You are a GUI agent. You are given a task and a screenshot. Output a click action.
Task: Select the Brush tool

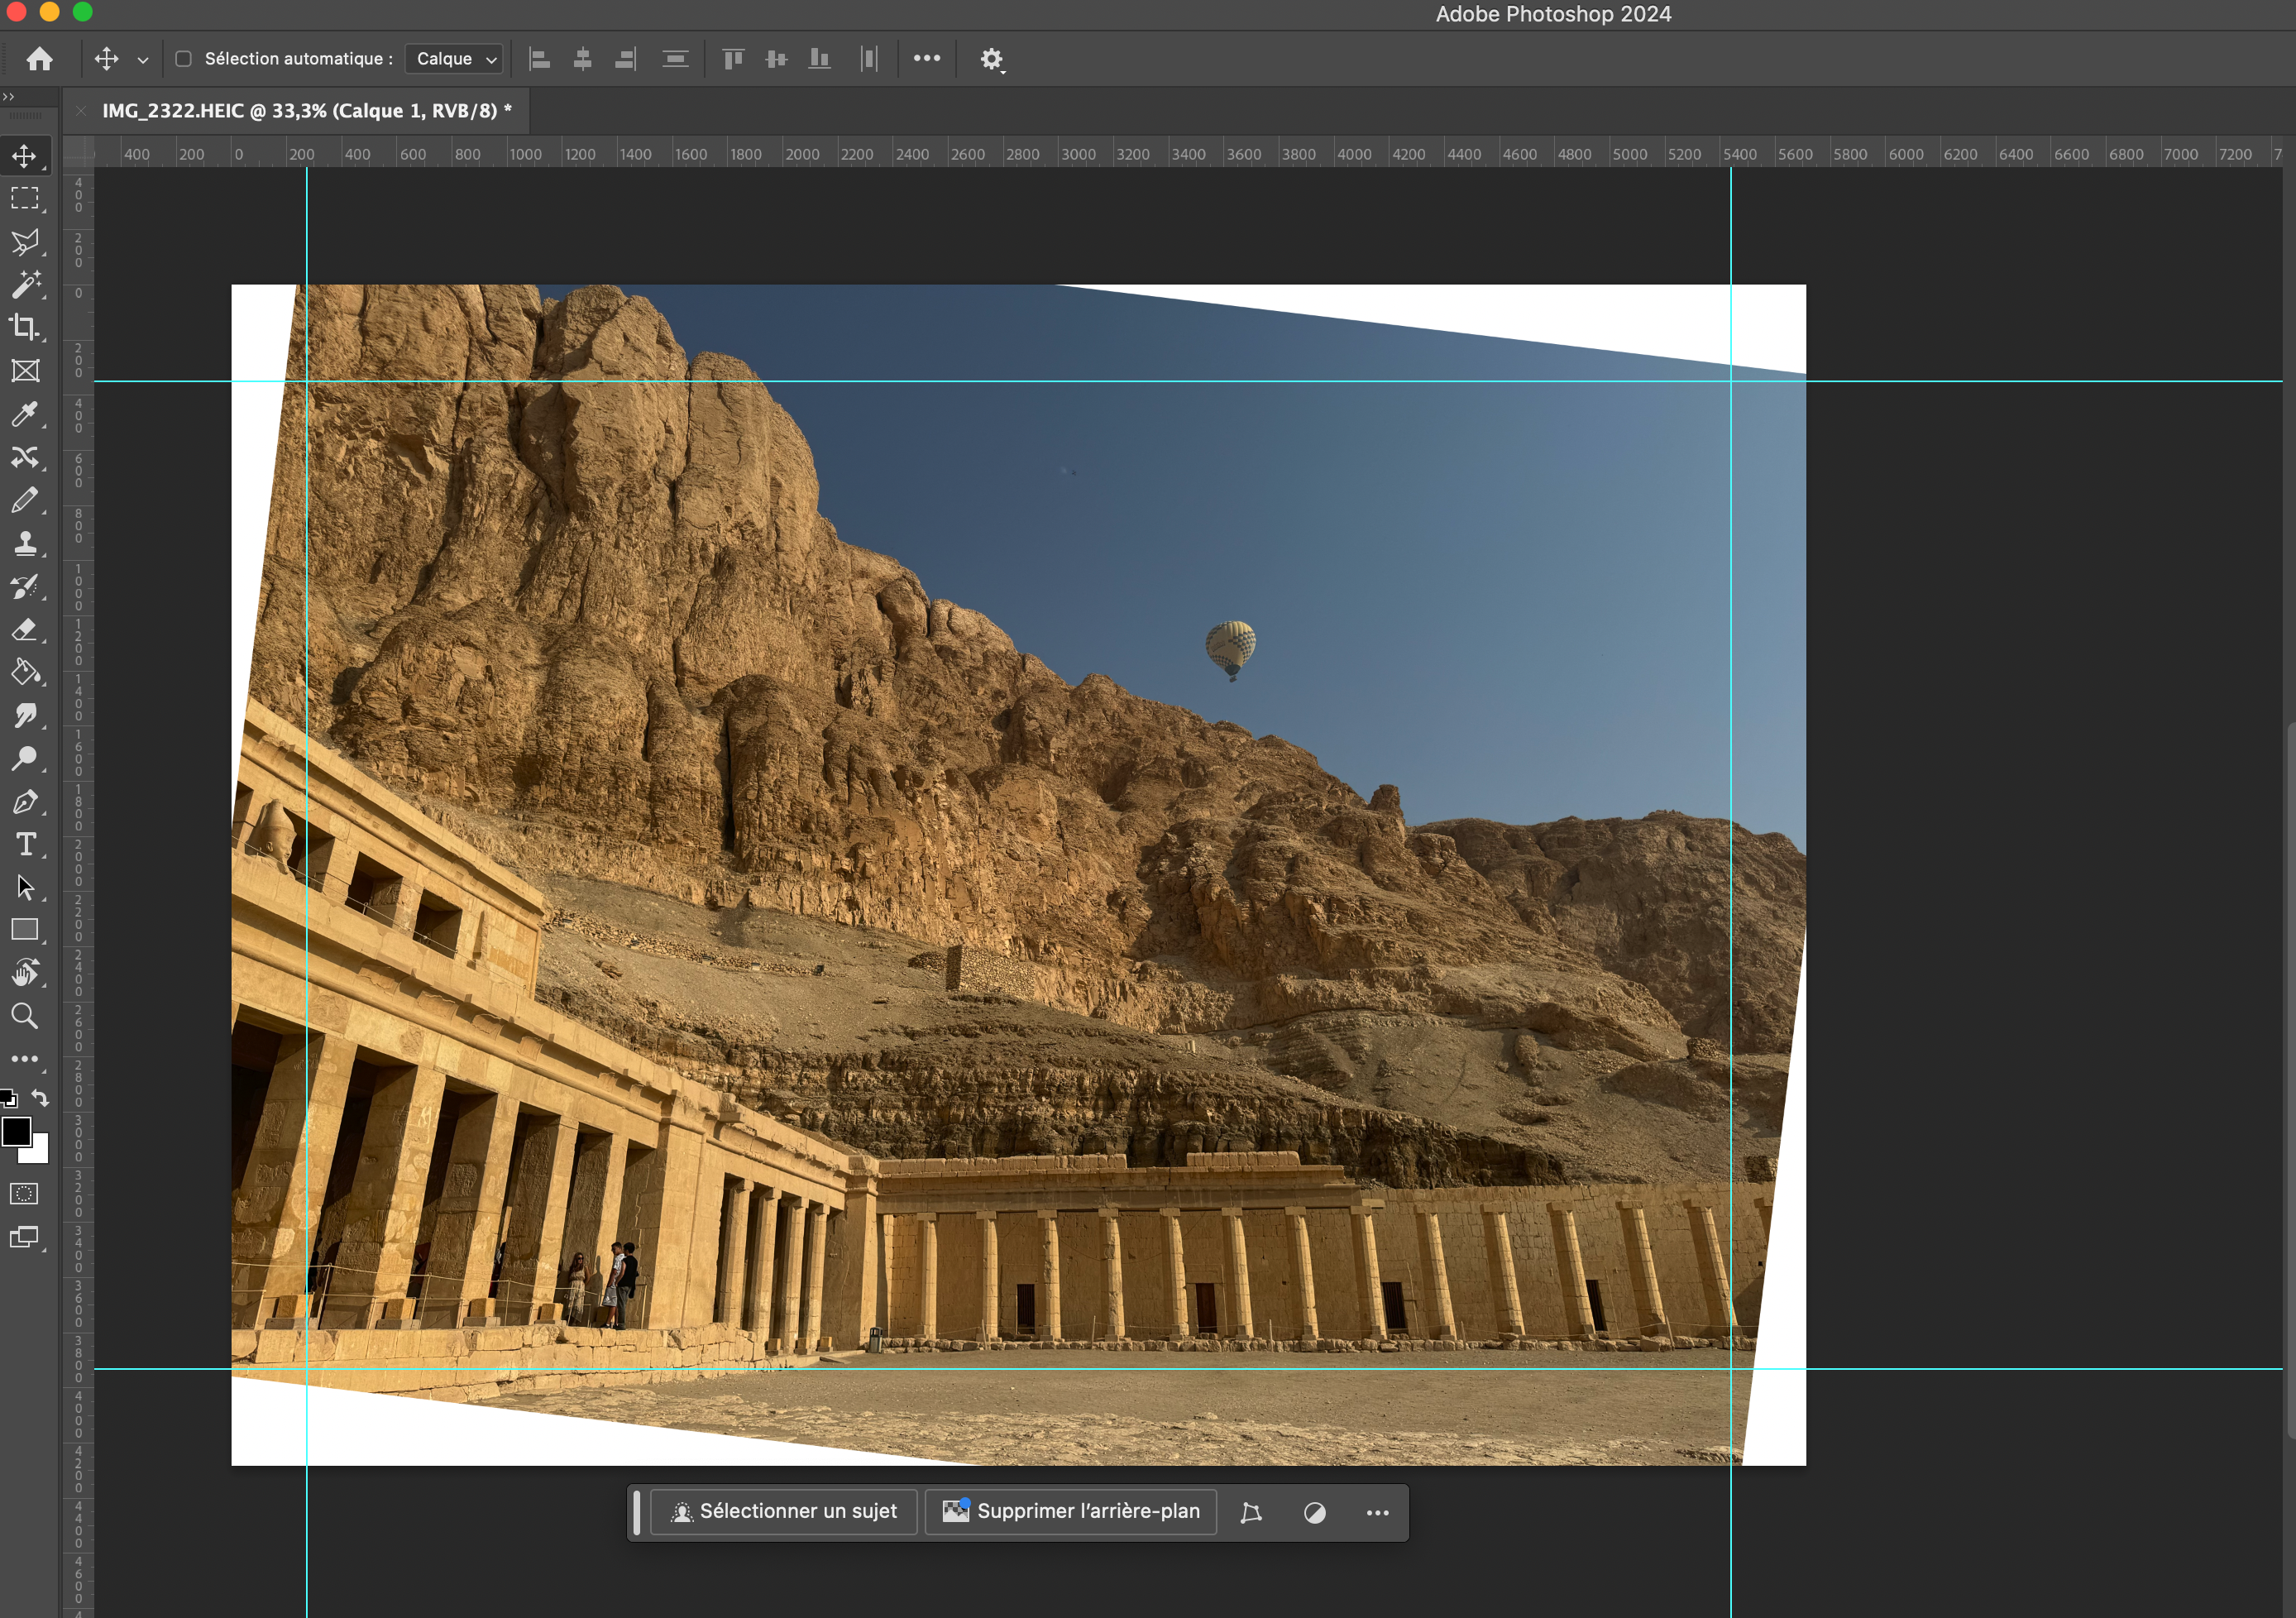(25, 500)
